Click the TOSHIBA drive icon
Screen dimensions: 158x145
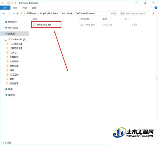(6, 40)
